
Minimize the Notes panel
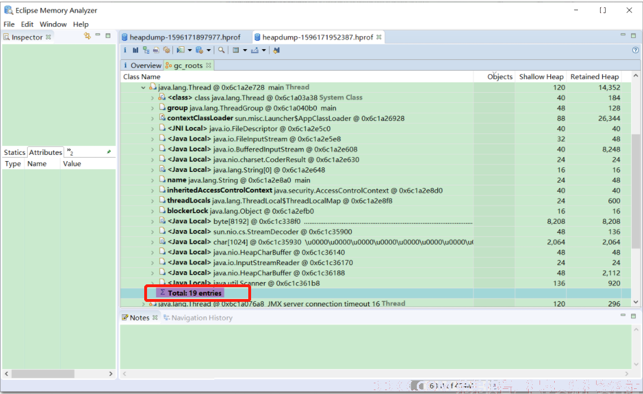pos(623,315)
